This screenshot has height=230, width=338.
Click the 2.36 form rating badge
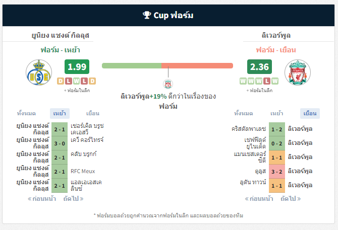point(259,66)
